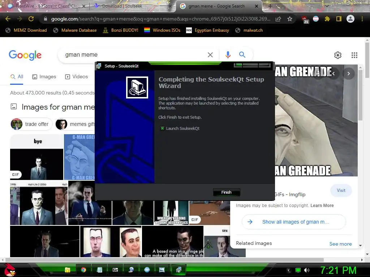The image size is (370, 277).
Task: Click the striped pink-blue extension icon
Action: pyautogui.click(x=316, y=19)
